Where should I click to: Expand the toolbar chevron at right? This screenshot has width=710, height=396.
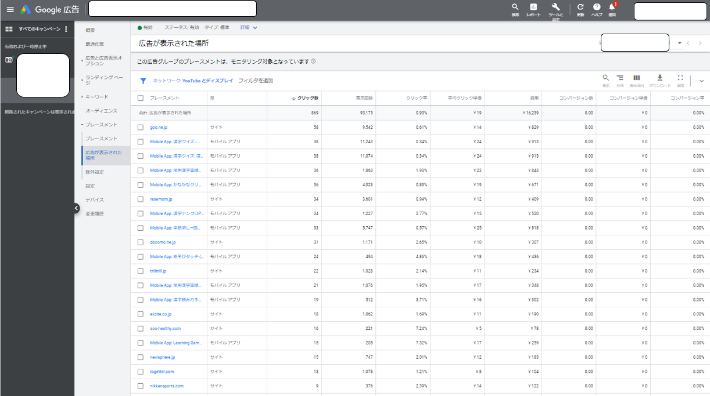click(701, 81)
